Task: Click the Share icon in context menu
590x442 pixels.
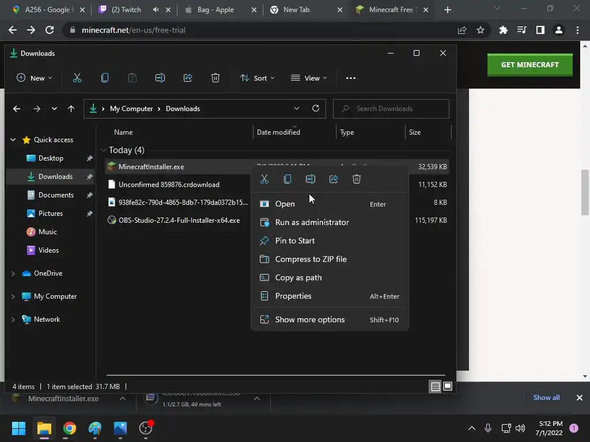Action: (x=334, y=179)
